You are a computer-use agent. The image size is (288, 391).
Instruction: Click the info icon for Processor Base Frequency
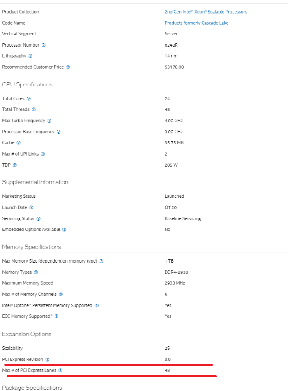tap(58, 132)
